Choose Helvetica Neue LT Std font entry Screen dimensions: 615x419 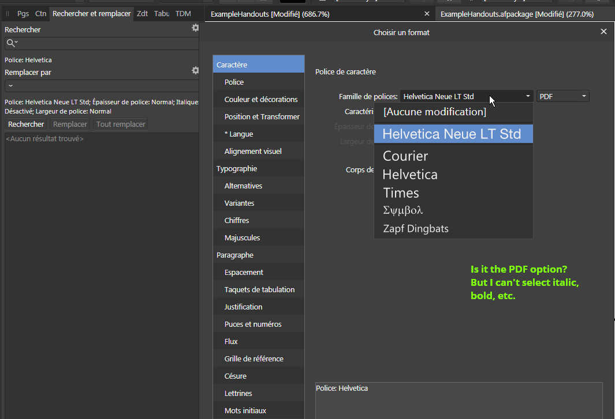tap(453, 134)
